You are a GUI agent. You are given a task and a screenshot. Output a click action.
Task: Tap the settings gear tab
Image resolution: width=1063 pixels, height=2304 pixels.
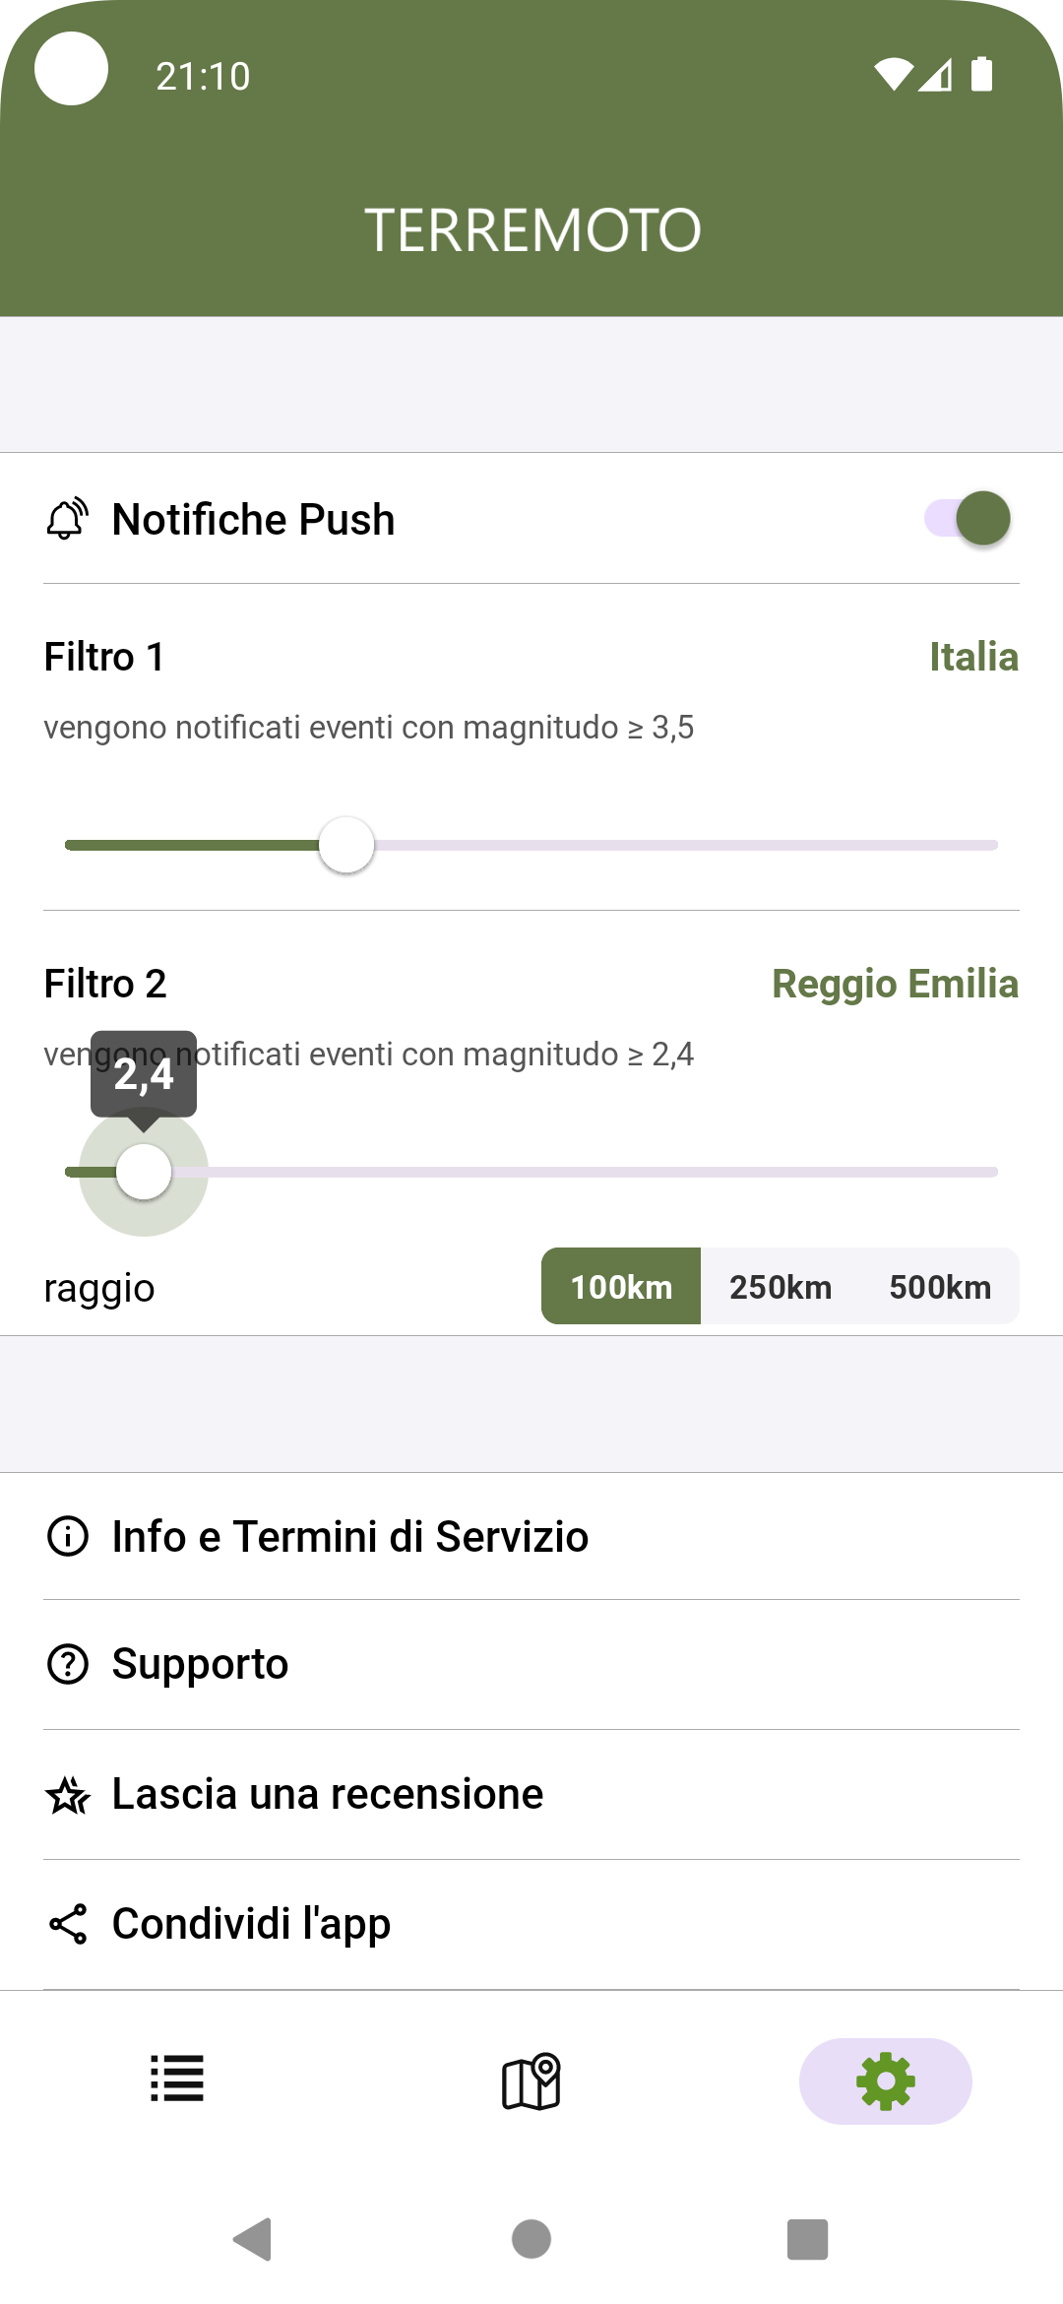[x=885, y=2080]
